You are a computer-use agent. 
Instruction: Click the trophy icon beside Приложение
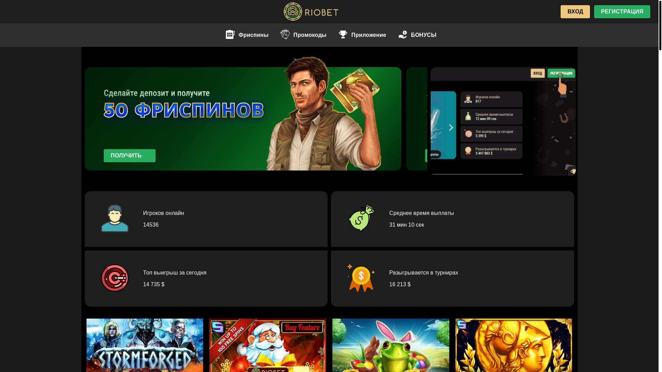[343, 34]
